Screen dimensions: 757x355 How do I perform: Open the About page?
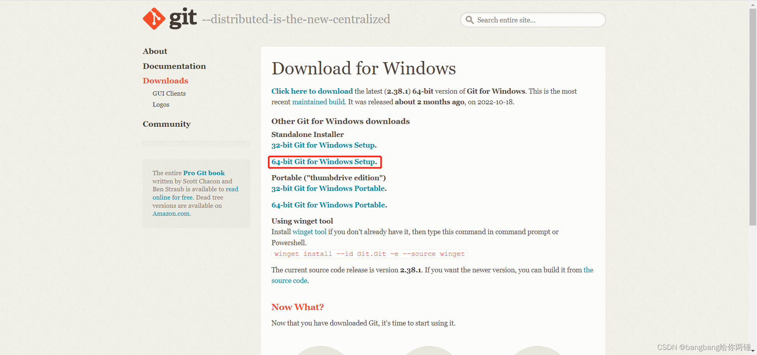click(x=155, y=51)
